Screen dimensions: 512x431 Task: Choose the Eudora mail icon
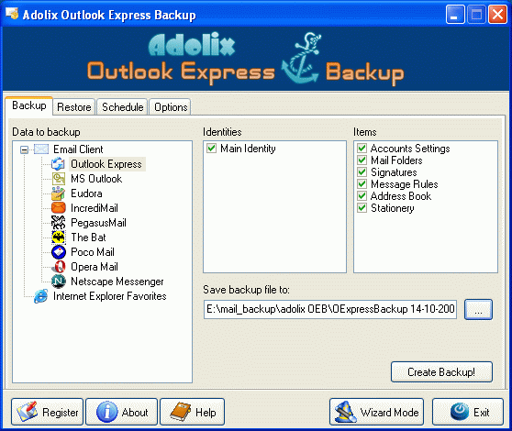(59, 193)
